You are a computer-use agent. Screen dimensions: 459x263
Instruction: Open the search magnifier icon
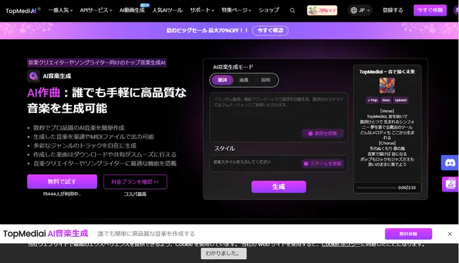tap(292, 10)
